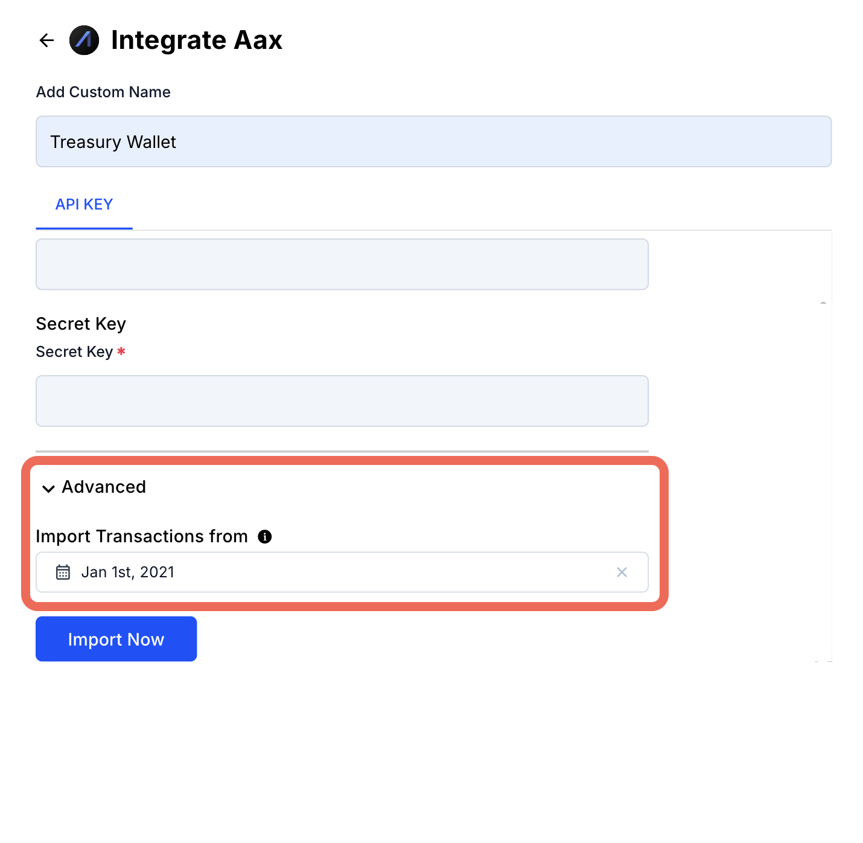Open the Import Transactions info tooltip icon

pyautogui.click(x=264, y=536)
